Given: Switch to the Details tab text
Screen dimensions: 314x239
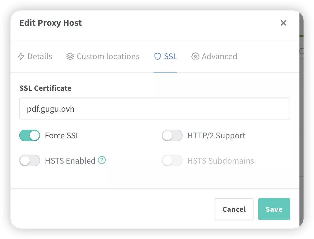Looking at the screenshot, I should coord(40,56).
